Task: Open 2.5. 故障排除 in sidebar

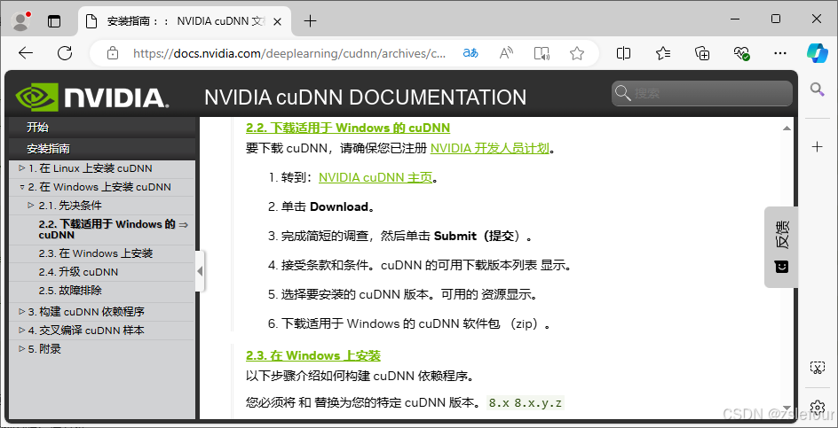Action: pos(70,291)
